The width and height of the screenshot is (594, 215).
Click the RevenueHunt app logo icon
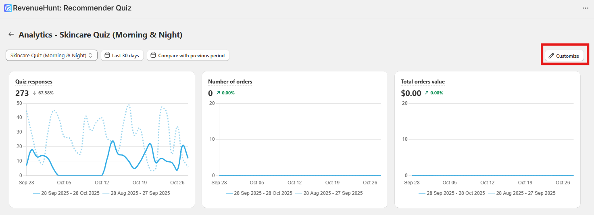[x=8, y=8]
